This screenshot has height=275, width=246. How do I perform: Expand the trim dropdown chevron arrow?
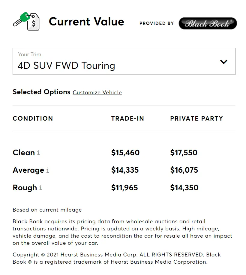tap(223, 62)
